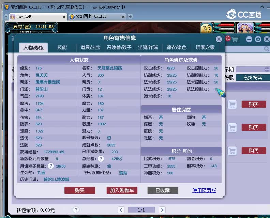Click yellow smiley character avatar
Image resolution: width=270 pixels, height=218 pixels.
(206, 28)
